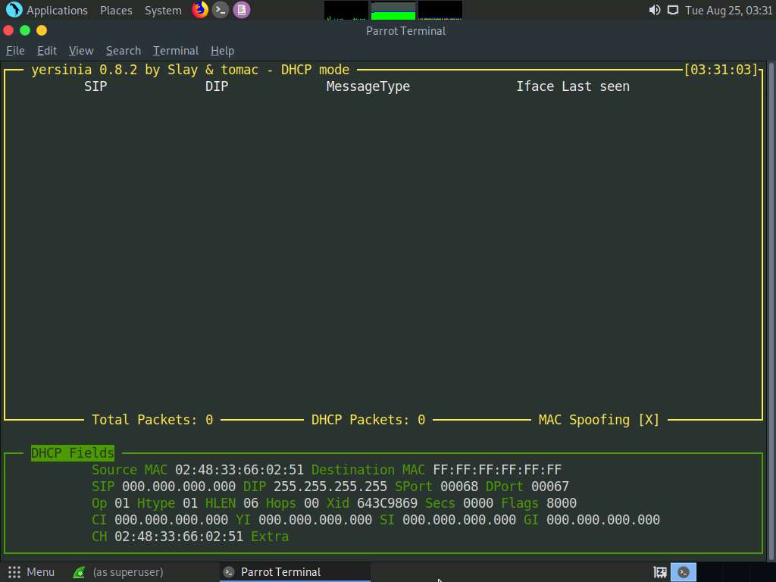776x582 pixels.
Task: Click the MessageType column header
Action: [x=368, y=86]
